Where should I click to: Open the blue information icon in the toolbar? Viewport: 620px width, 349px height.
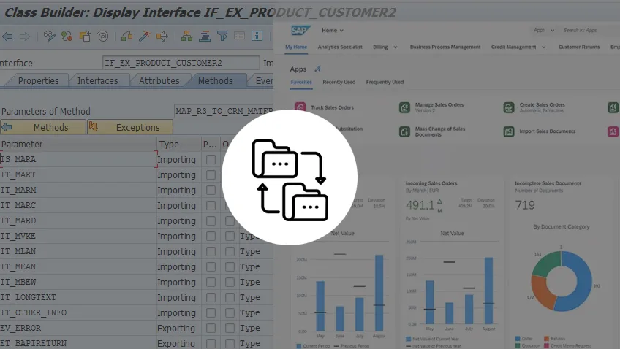257,36
